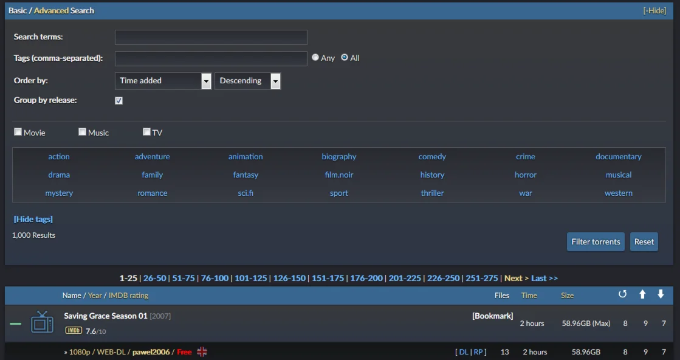Click the Search terms input field
The image size is (680, 360).
click(211, 37)
